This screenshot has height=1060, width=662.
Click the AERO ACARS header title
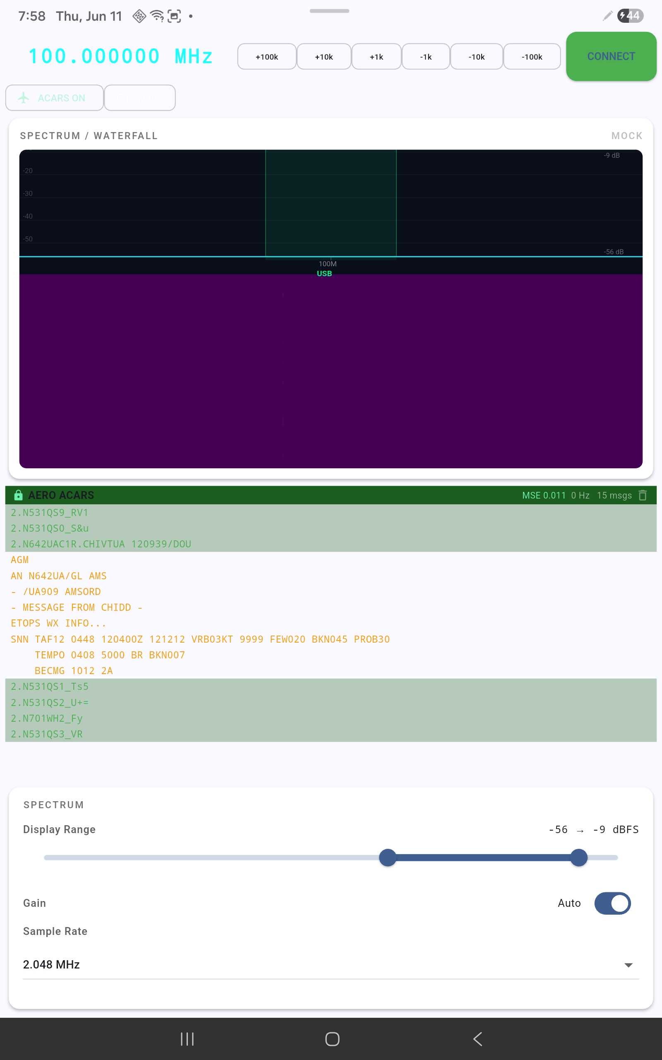61,495
